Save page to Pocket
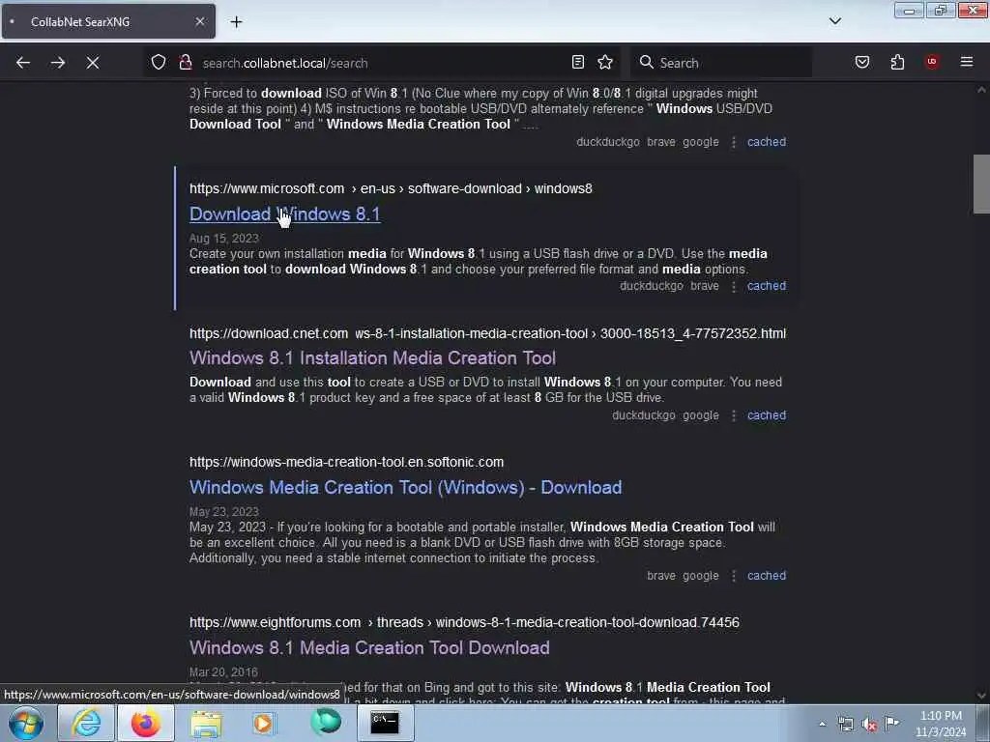The image size is (990, 742). [x=861, y=62]
